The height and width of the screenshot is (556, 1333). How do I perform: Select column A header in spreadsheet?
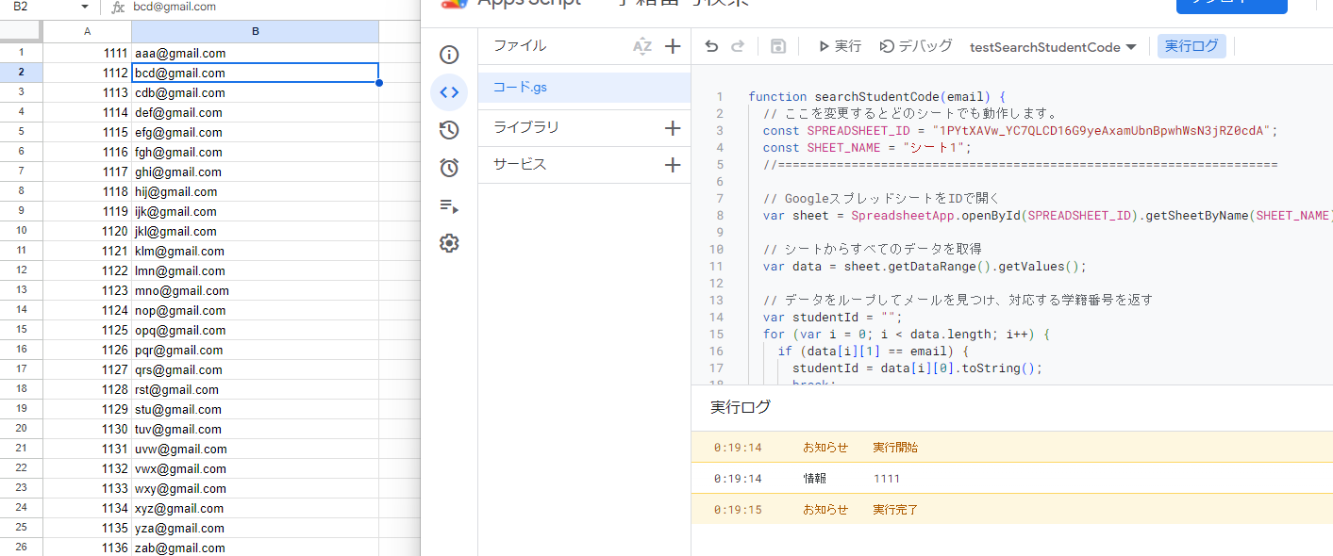click(88, 32)
